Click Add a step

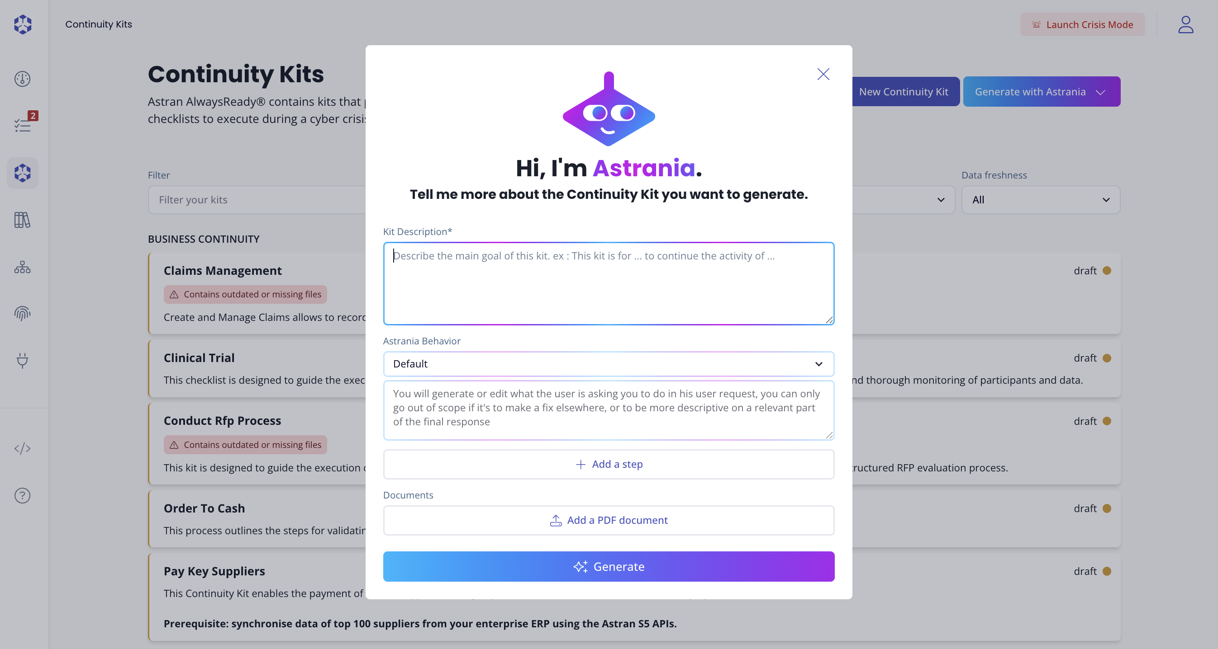(x=609, y=464)
